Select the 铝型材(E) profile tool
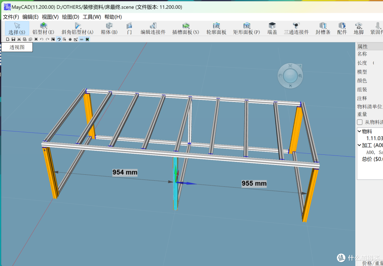This screenshot has width=383, height=266. coord(43,28)
